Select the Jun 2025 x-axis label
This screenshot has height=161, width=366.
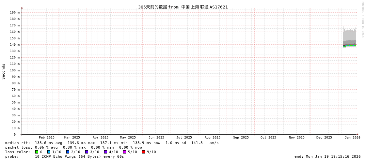click(156, 138)
